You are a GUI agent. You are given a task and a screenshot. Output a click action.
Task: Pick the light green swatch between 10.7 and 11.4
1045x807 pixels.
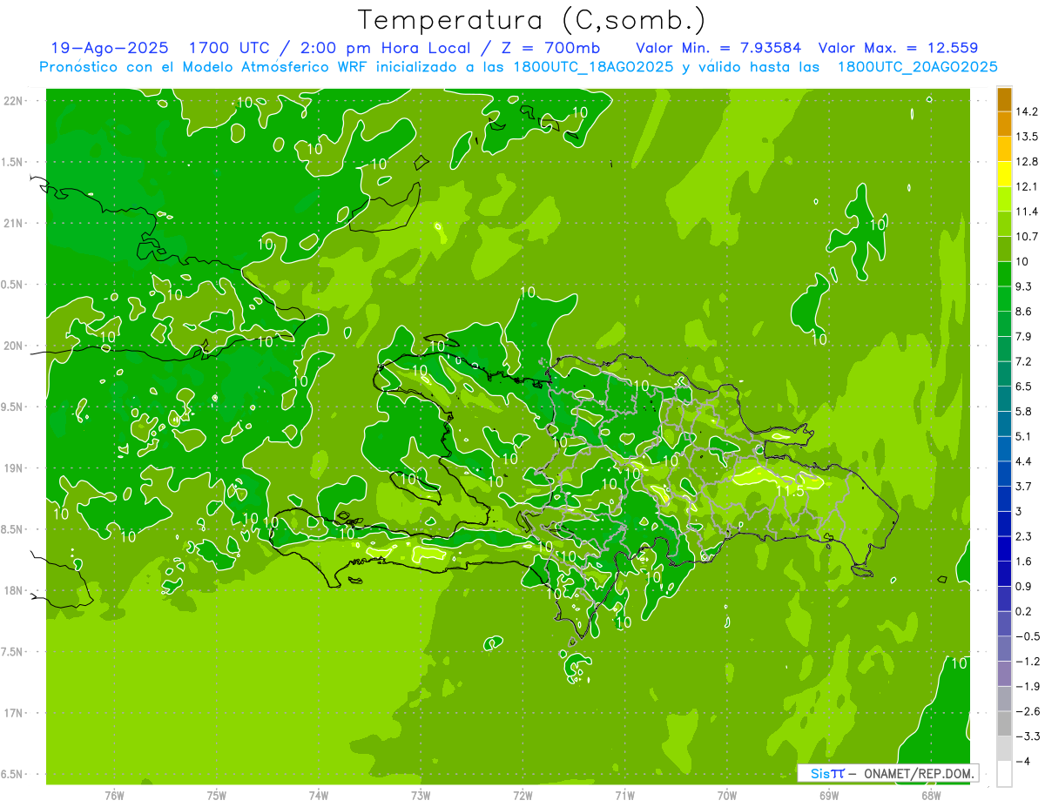1004,224
